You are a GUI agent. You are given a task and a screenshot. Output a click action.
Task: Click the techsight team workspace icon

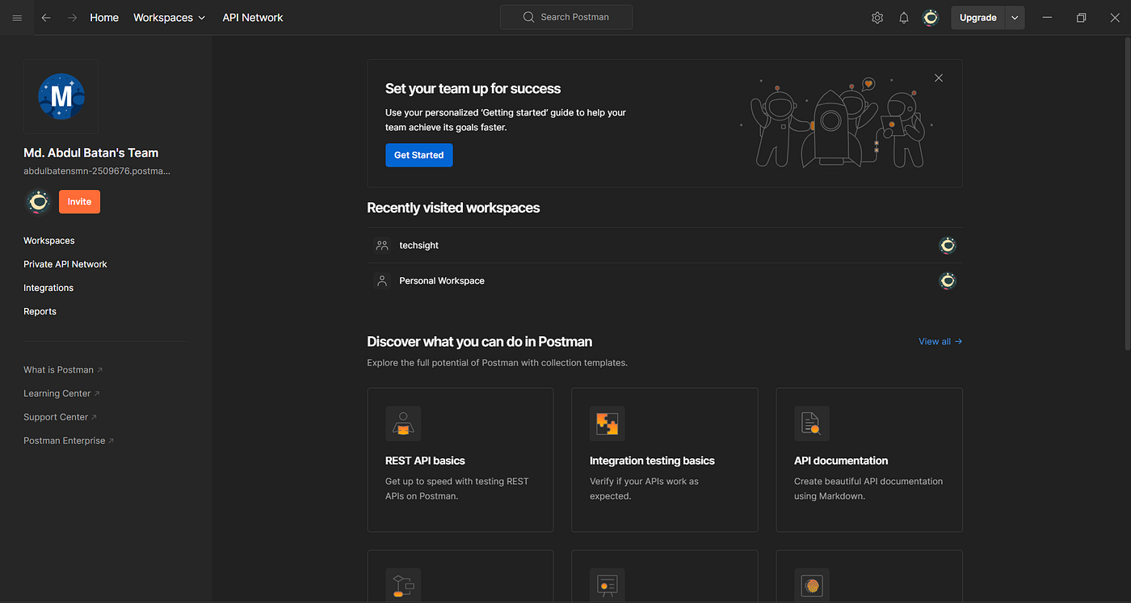point(382,245)
